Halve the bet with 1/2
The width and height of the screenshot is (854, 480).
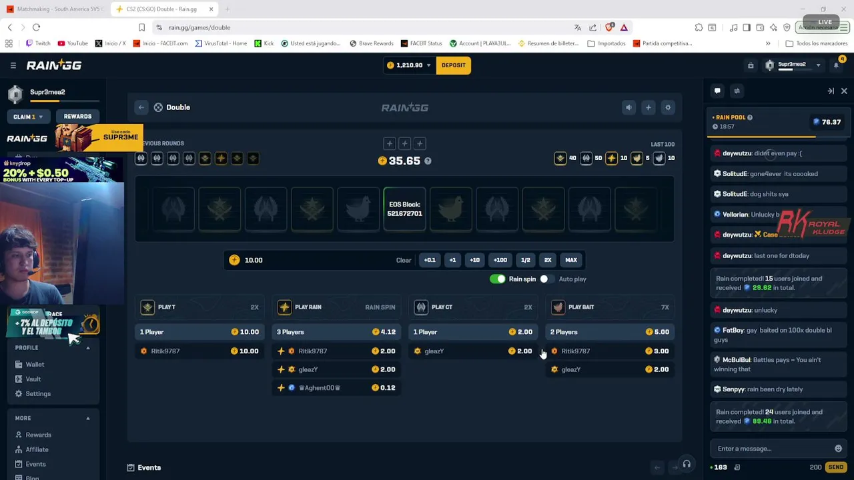coord(526,260)
